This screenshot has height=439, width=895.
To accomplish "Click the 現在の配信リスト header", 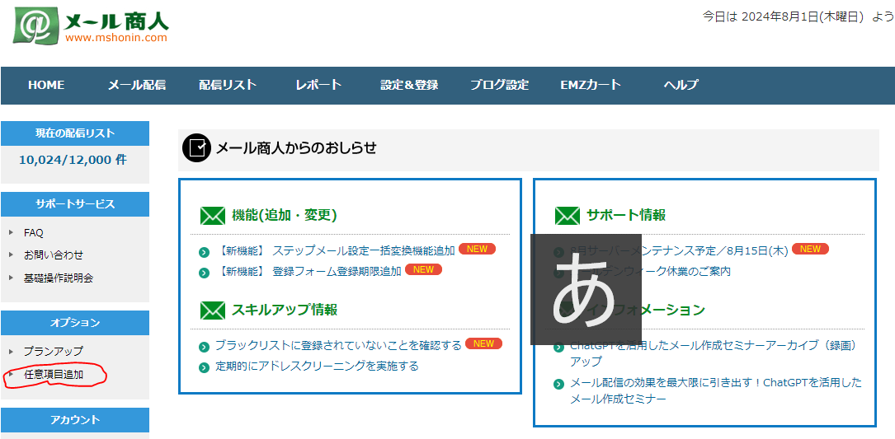I will 75,133.
